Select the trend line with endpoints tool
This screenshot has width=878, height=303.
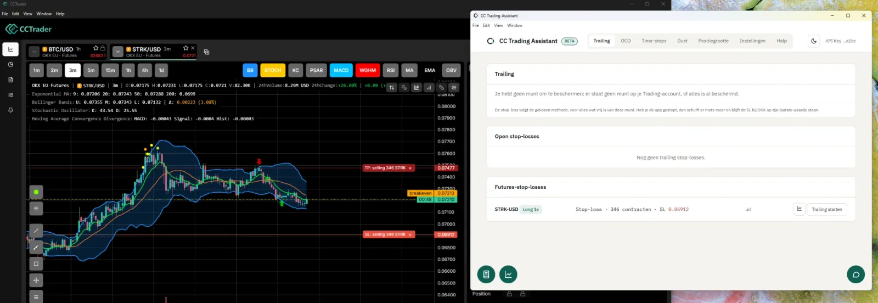coord(36,247)
